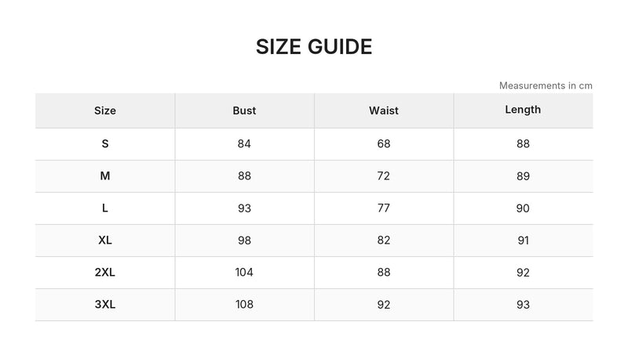Select the Bust column header
This screenshot has width=628, height=358.
244,110
